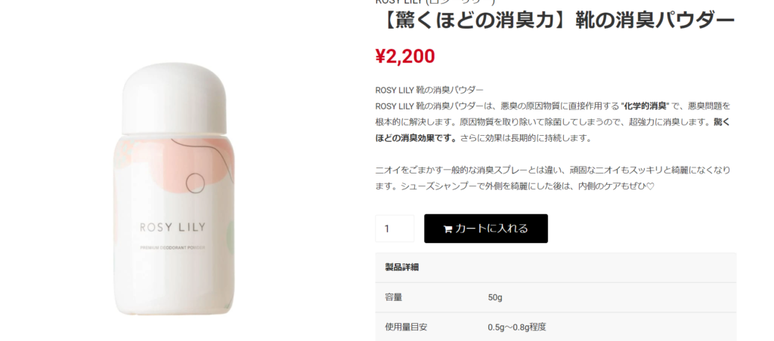Viewport: 774px width, 341px height.
Task: Click the ROSY LILY logo on the bottle
Action: tap(173, 227)
